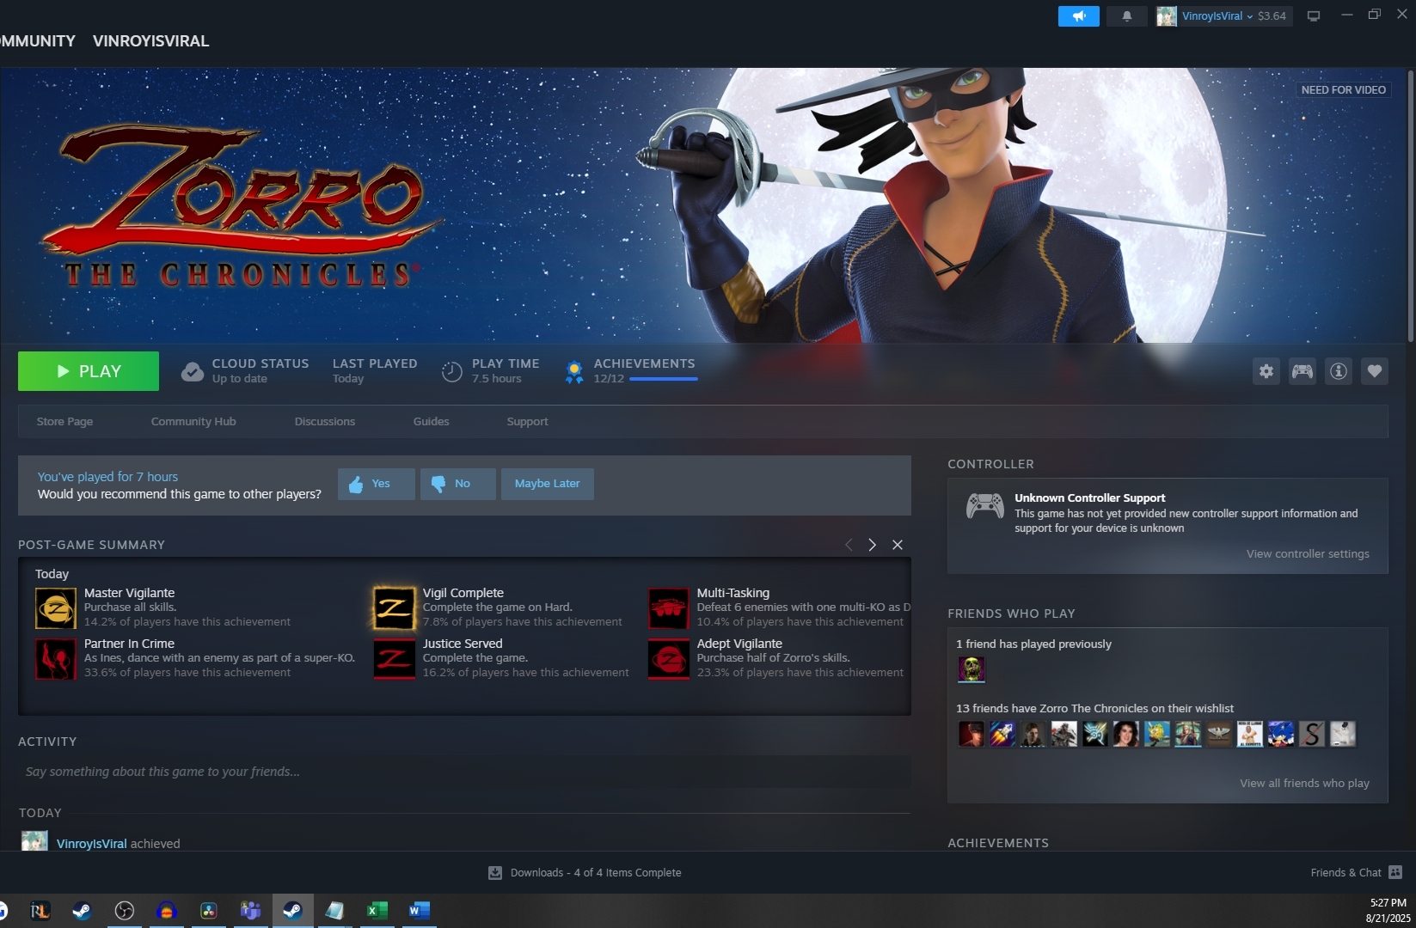Recommend game with Yes button
Image resolution: width=1416 pixels, height=928 pixels.
click(377, 484)
